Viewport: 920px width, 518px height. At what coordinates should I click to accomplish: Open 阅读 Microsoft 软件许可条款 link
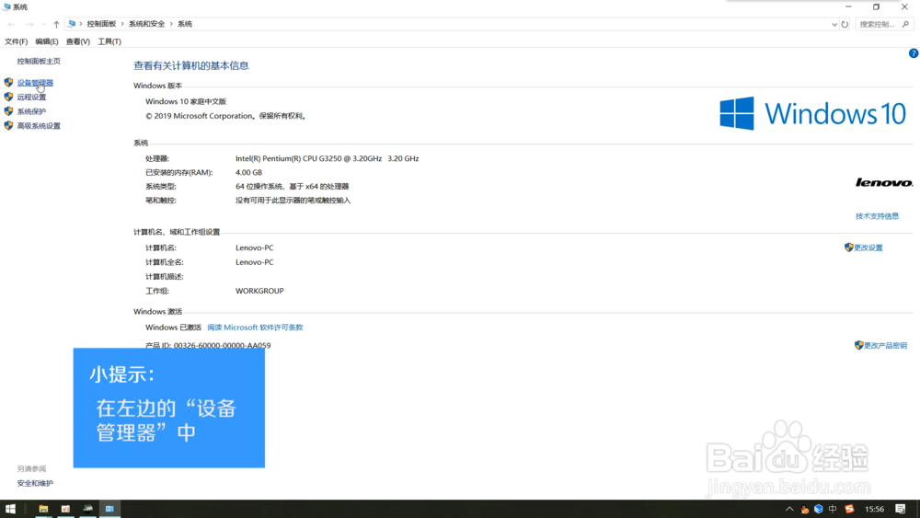(255, 328)
